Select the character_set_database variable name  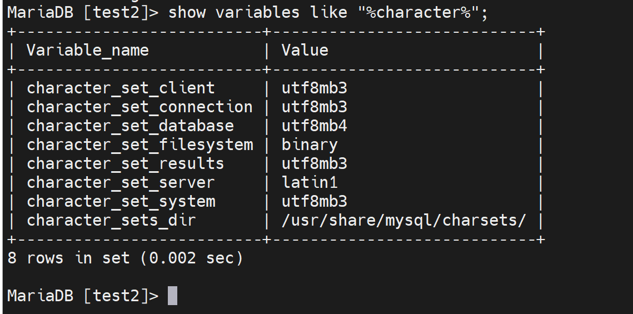point(130,126)
